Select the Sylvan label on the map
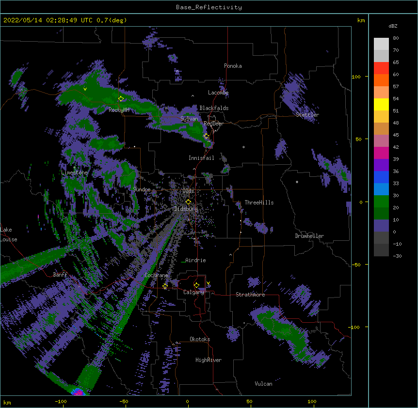The height and width of the screenshot is (408, 418). click(x=189, y=119)
